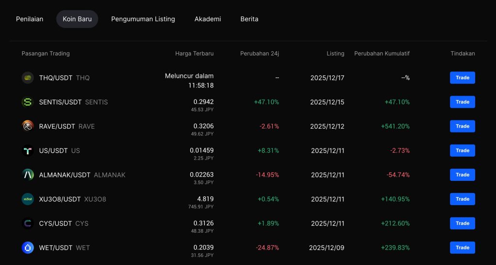This screenshot has height=265, width=496.
Task: Click the +541.20% cumulative change
Action: pyautogui.click(x=395, y=126)
